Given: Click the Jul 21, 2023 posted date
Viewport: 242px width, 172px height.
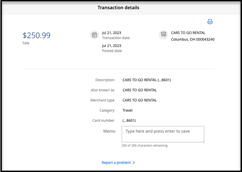Looking at the screenshot, I should (112, 46).
